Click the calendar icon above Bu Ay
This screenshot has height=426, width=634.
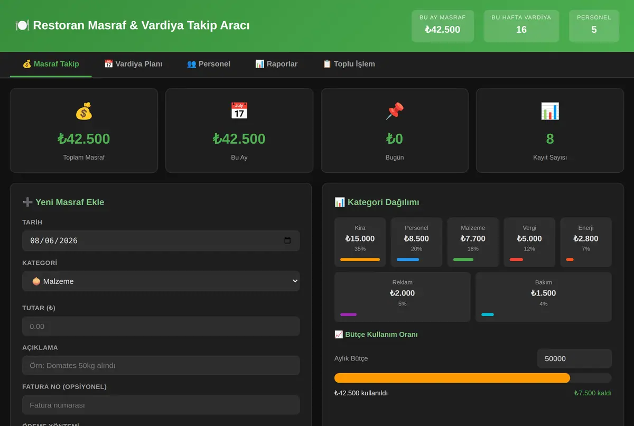[x=239, y=111]
